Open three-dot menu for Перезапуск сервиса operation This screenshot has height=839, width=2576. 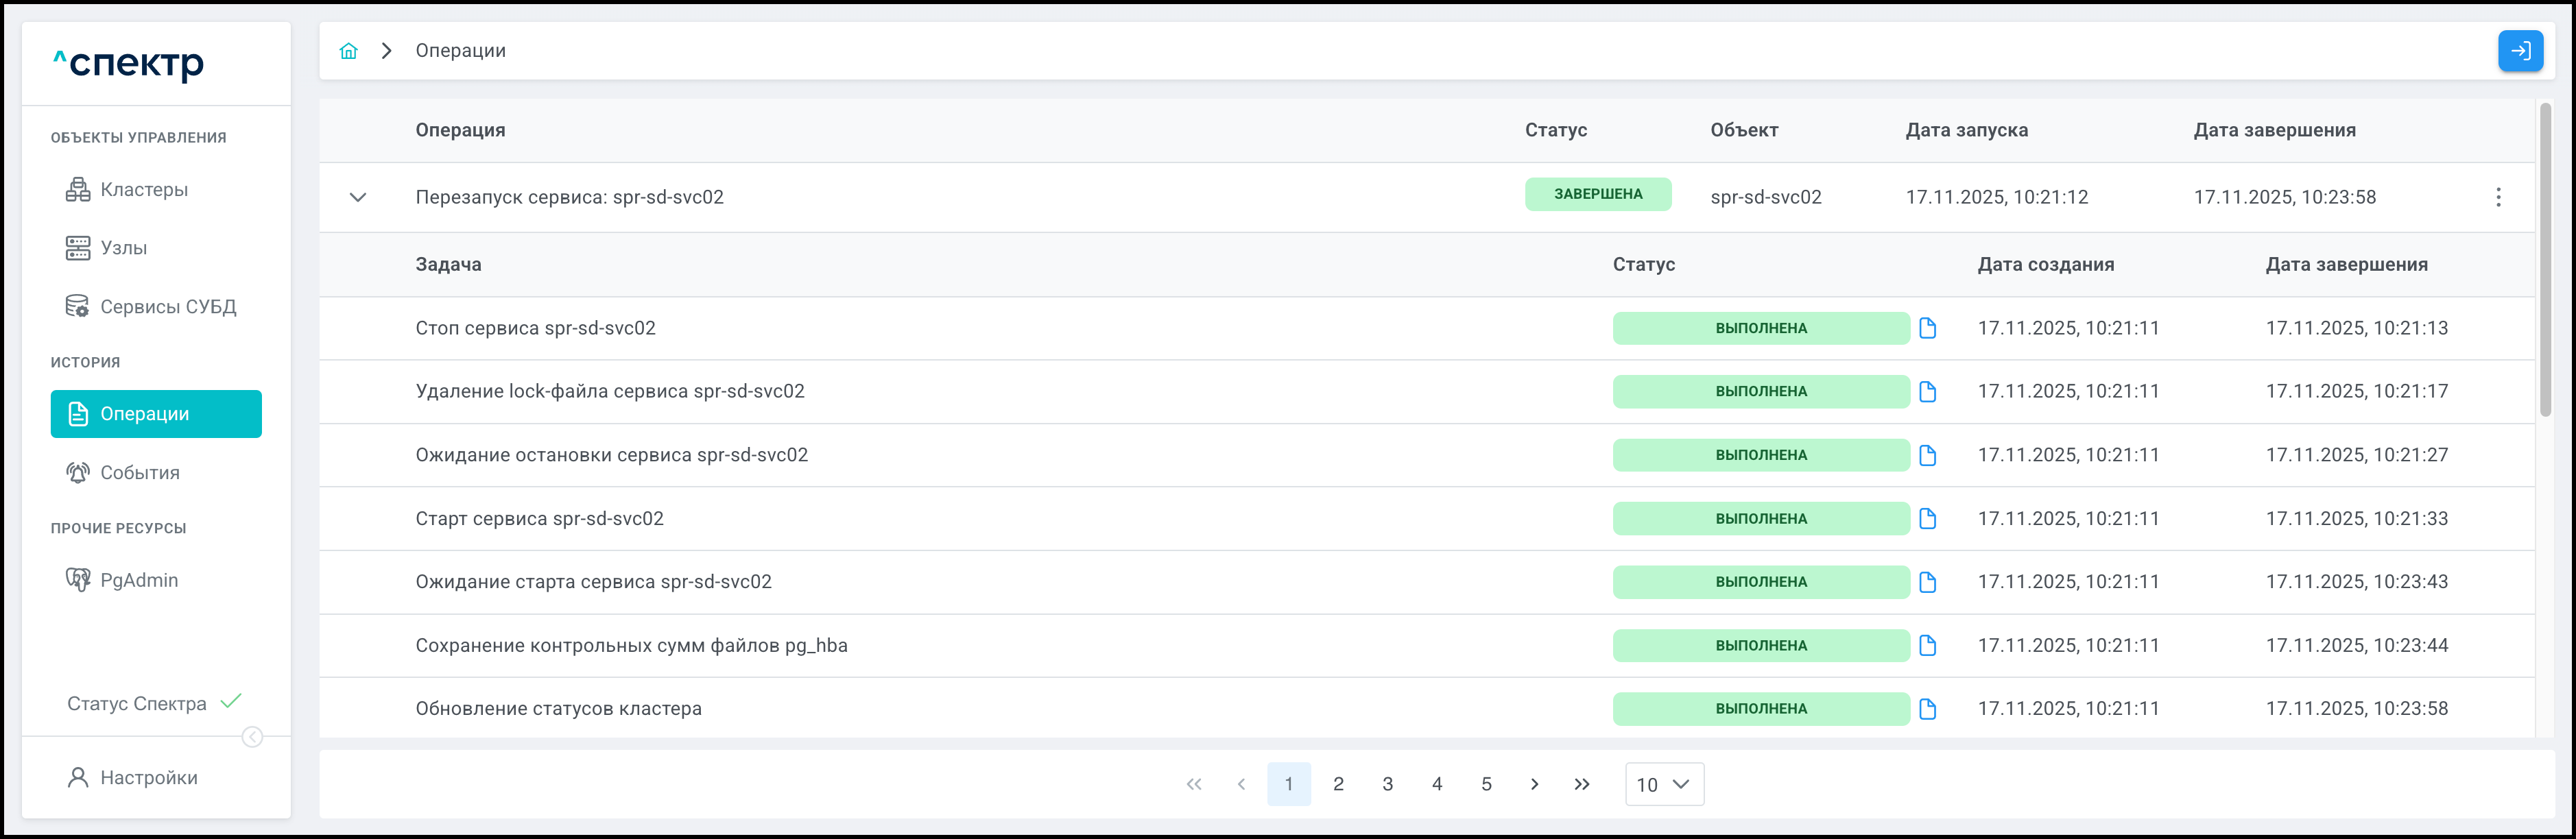[x=2498, y=197]
